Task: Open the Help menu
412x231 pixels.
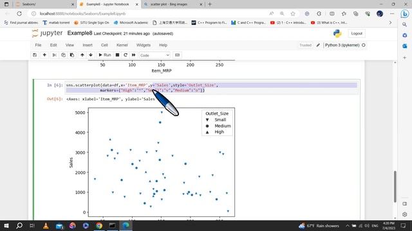Action: coord(163,45)
